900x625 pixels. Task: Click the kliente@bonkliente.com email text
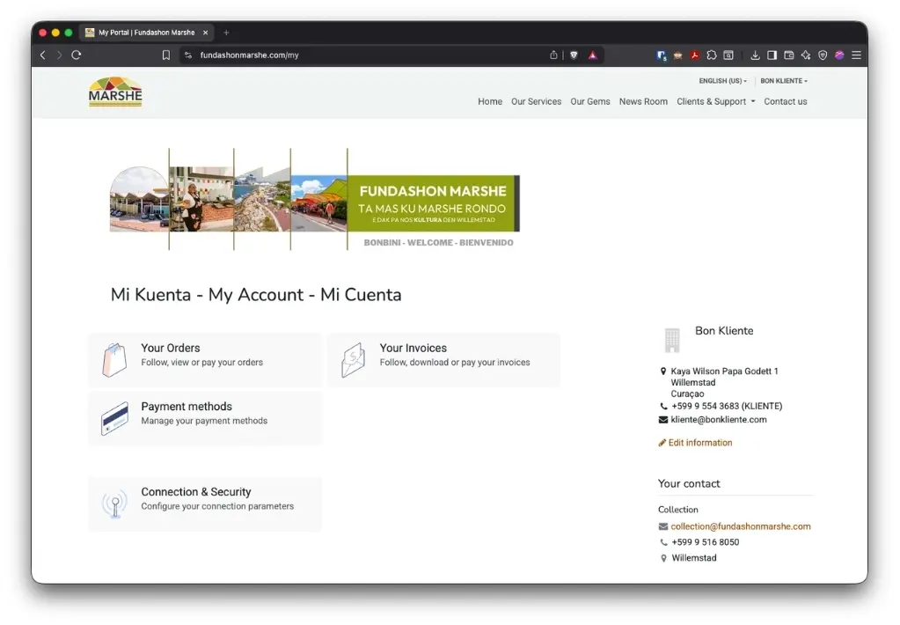click(719, 420)
